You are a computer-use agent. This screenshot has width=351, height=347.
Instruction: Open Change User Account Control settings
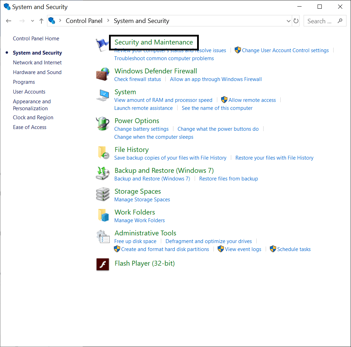(285, 50)
